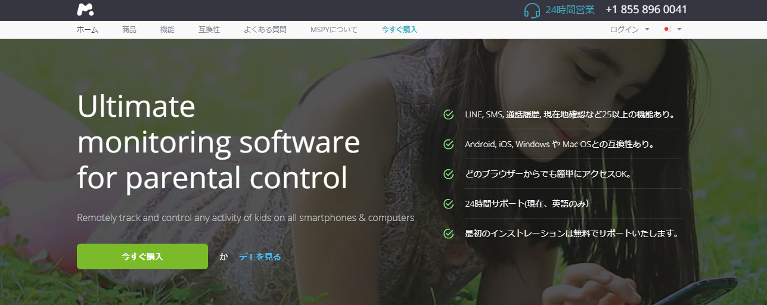767x305 pixels.
Task: Click checkmark icon beside LINE, SMS feature
Action: click(449, 114)
